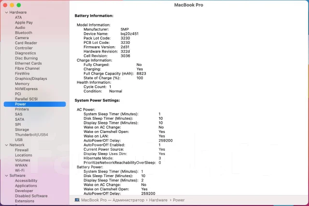Click the Cycle Count value
Screen dimensions: 309x206
pos(110,87)
